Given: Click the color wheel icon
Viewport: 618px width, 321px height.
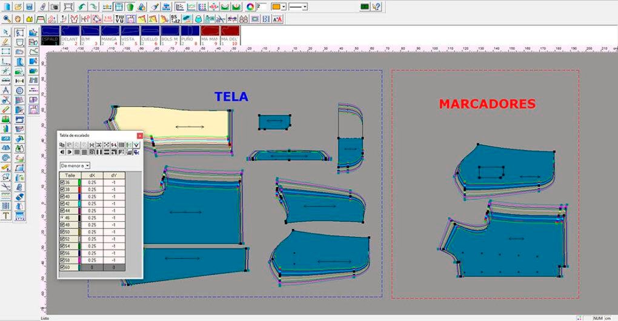Looking at the screenshot, I should [250, 7].
